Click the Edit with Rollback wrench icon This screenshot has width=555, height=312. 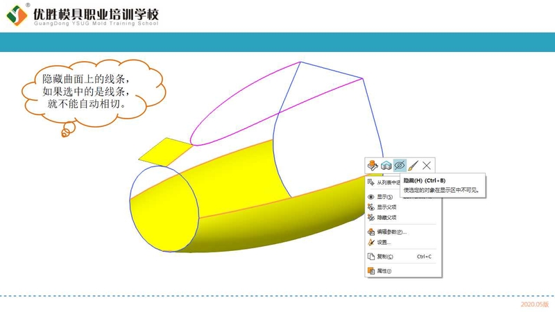tap(373, 165)
